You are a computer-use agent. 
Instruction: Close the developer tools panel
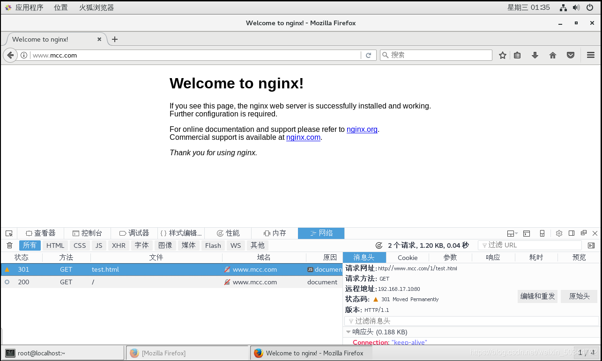pyautogui.click(x=595, y=233)
